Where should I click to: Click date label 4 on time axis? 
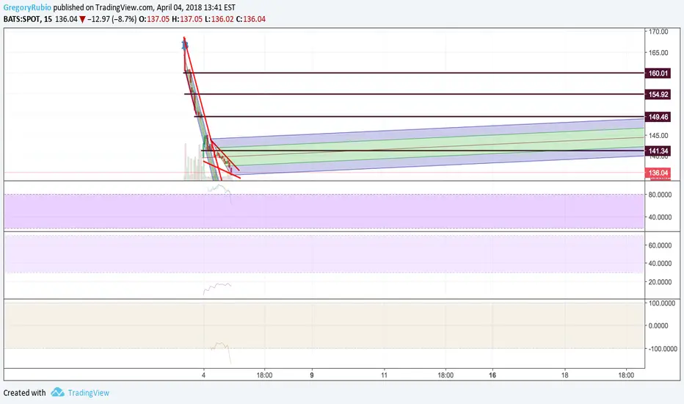pyautogui.click(x=203, y=375)
